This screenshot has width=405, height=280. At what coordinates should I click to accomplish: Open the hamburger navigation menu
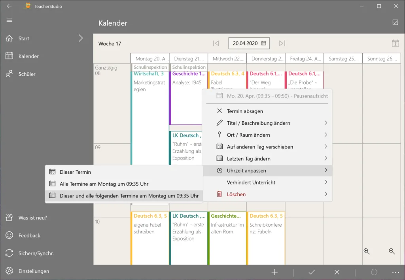(9, 20)
